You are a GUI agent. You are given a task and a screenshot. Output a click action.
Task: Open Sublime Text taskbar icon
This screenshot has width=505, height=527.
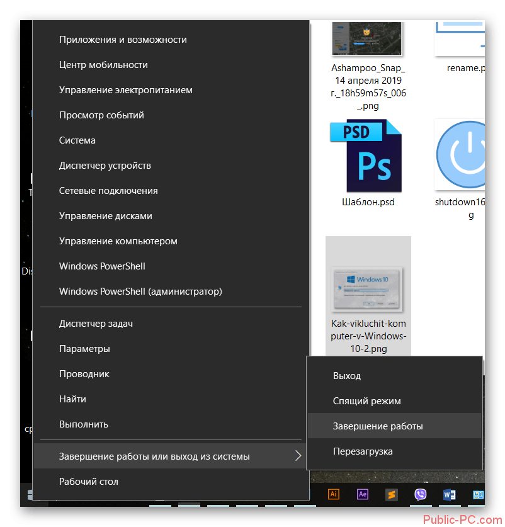[391, 495]
